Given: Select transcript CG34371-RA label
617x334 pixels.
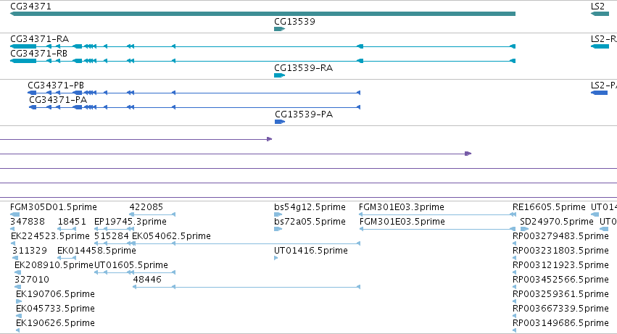Looking at the screenshot, I should point(40,39).
